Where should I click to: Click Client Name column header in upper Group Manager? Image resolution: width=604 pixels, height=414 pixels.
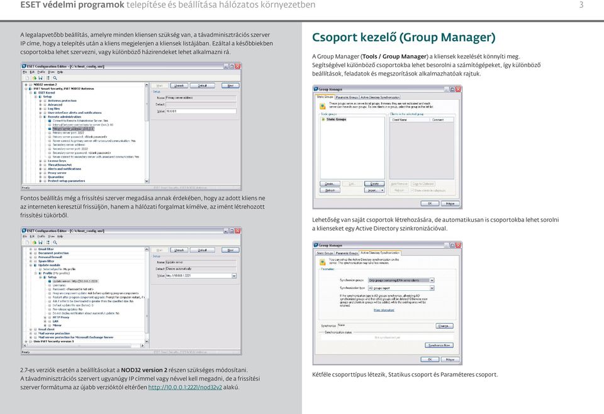point(409,120)
